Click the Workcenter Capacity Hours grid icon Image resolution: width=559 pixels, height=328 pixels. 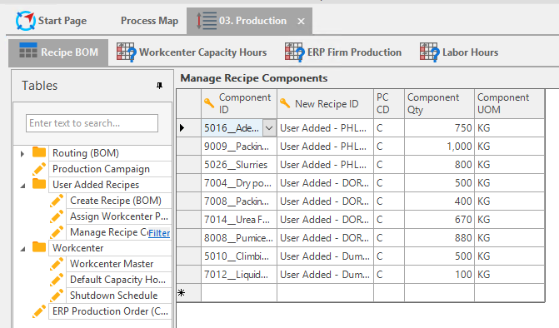127,52
